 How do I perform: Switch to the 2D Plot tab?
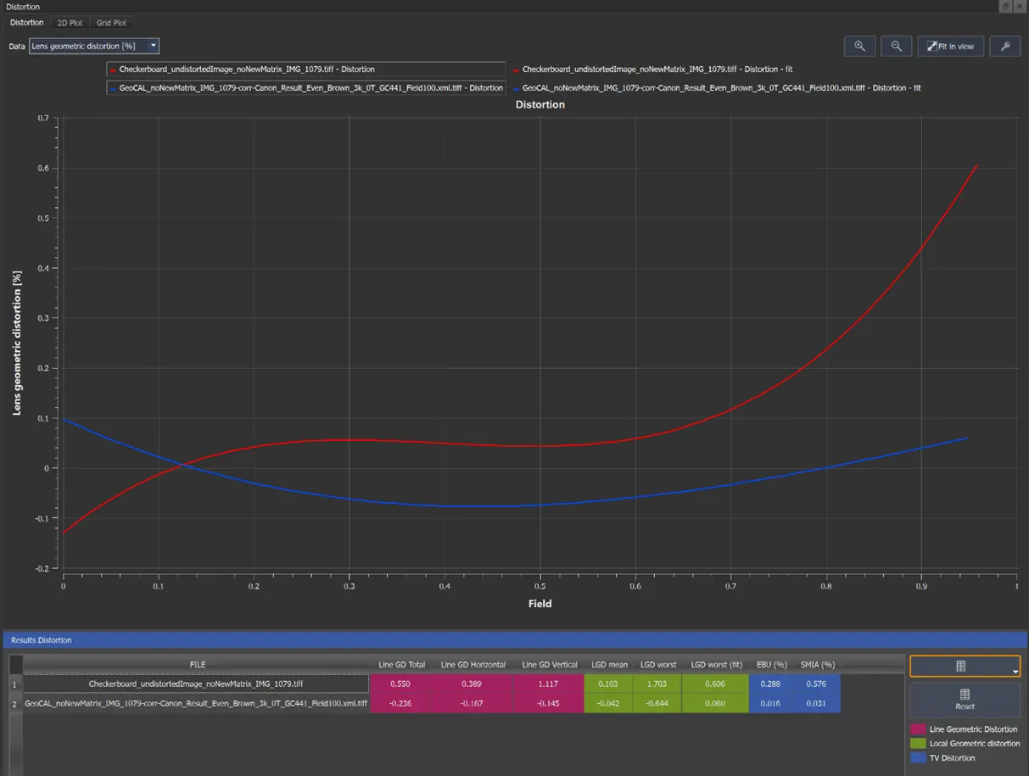70,23
